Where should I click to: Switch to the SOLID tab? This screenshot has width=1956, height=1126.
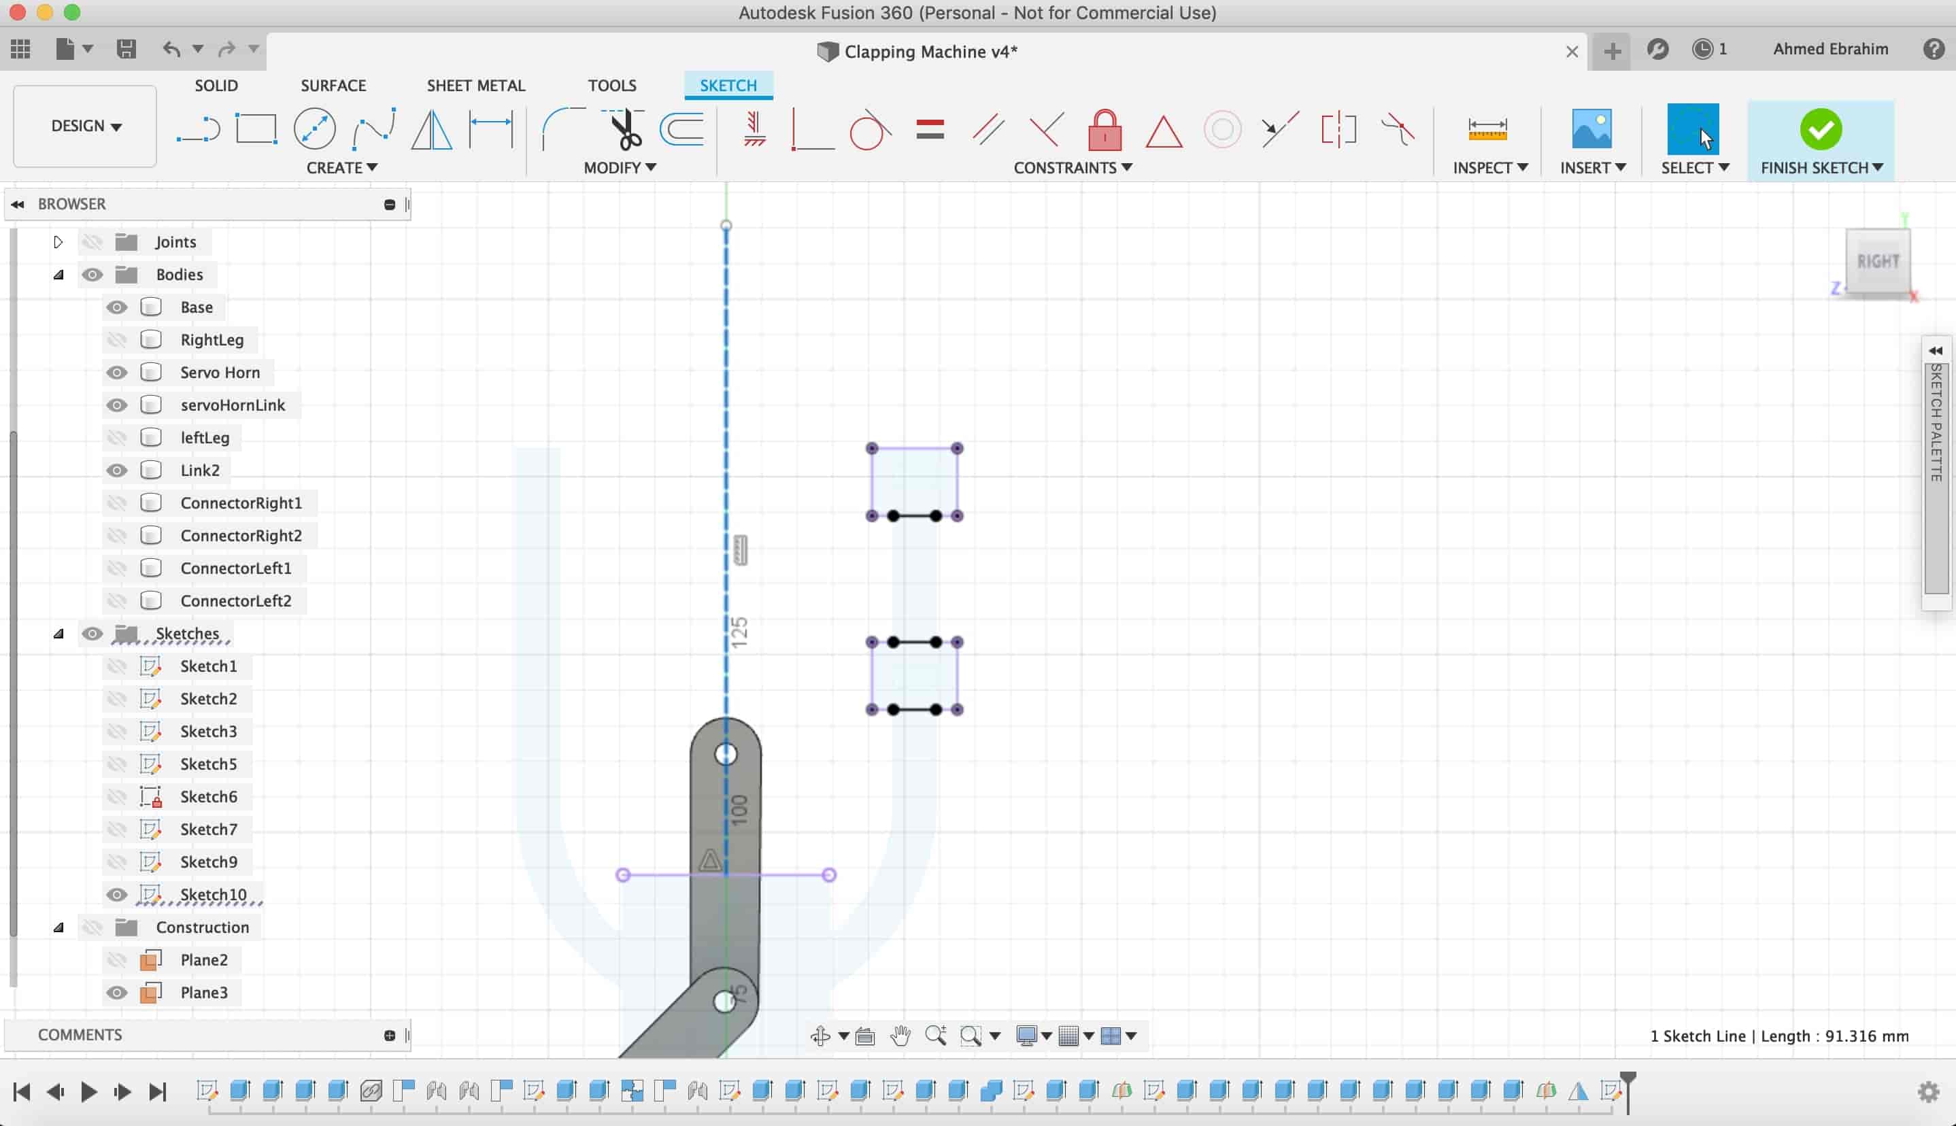[x=216, y=85]
